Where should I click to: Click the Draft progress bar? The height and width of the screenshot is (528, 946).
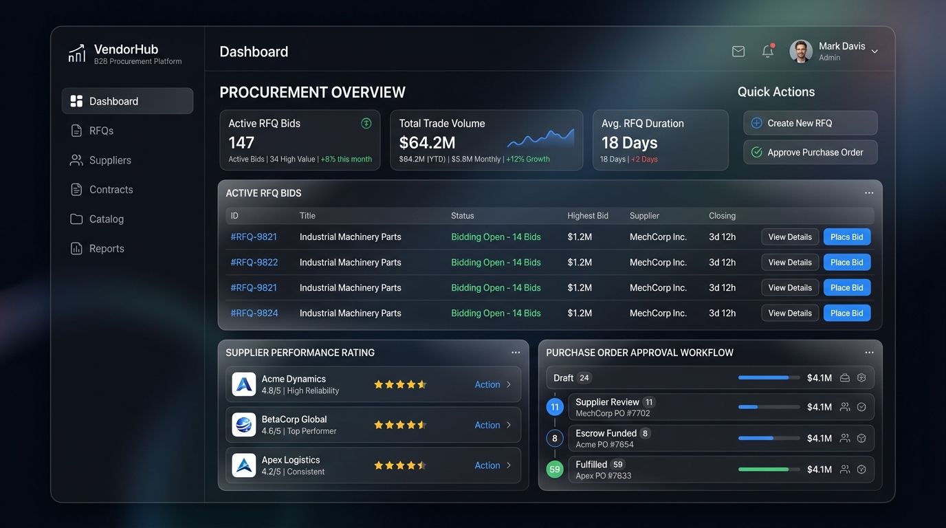[x=769, y=377]
